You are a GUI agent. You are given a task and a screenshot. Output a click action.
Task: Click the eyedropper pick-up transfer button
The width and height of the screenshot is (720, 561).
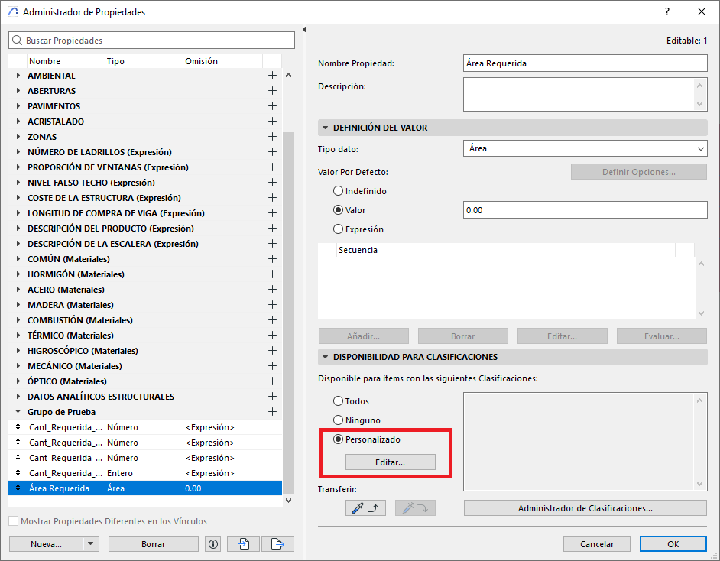[x=365, y=508]
